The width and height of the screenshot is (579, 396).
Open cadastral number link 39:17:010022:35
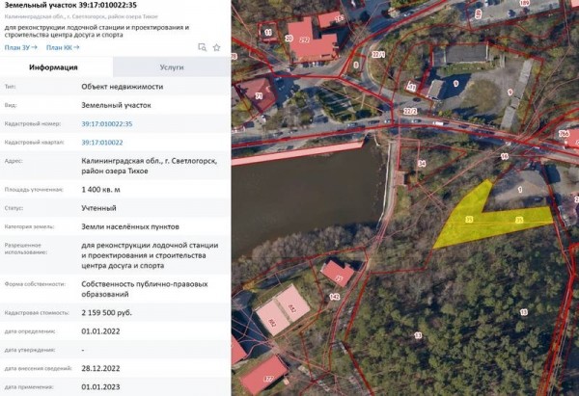(x=107, y=124)
